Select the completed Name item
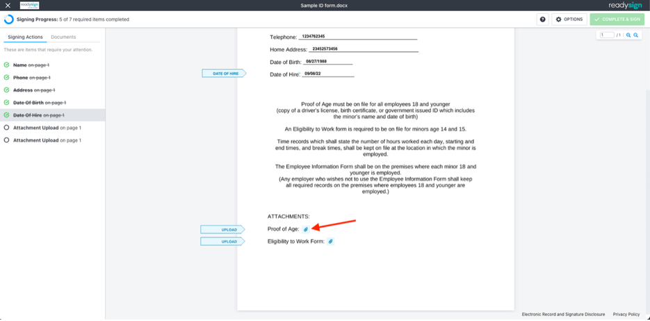 [53, 65]
